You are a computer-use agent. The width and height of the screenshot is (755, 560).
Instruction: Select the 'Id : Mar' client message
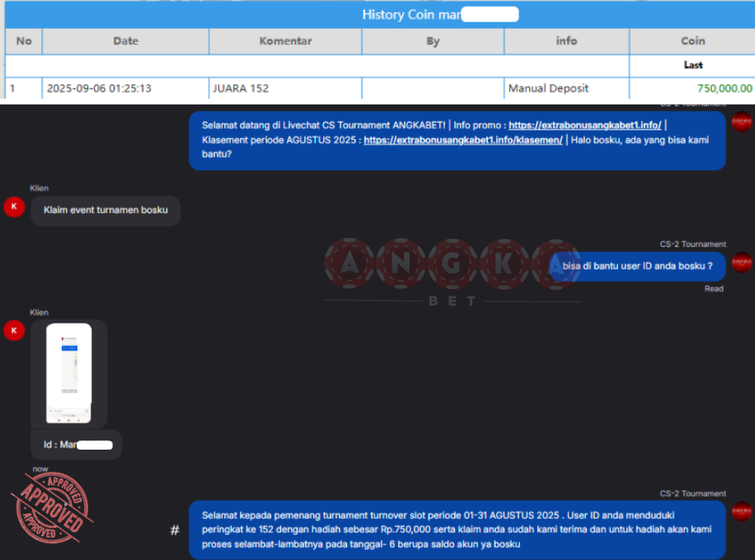click(76, 445)
